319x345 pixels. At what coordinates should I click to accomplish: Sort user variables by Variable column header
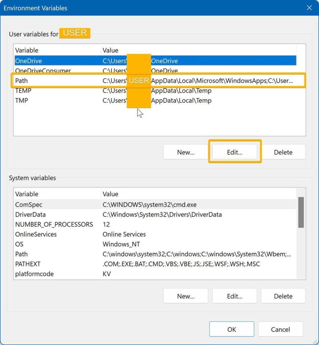pos(57,50)
